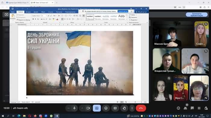Open Meet meeting details info icon

178,108
